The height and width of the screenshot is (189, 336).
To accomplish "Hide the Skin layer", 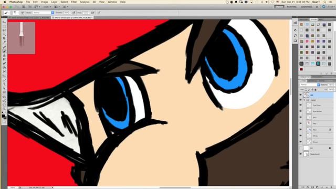I will (300, 117).
